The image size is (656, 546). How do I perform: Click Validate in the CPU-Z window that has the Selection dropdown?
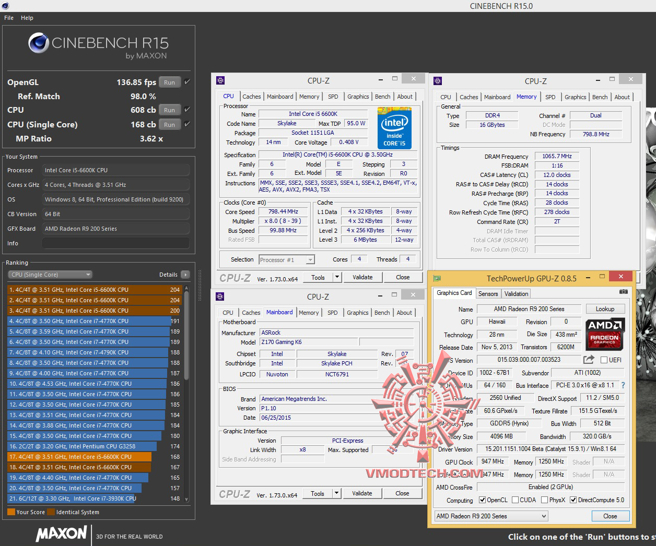click(362, 277)
